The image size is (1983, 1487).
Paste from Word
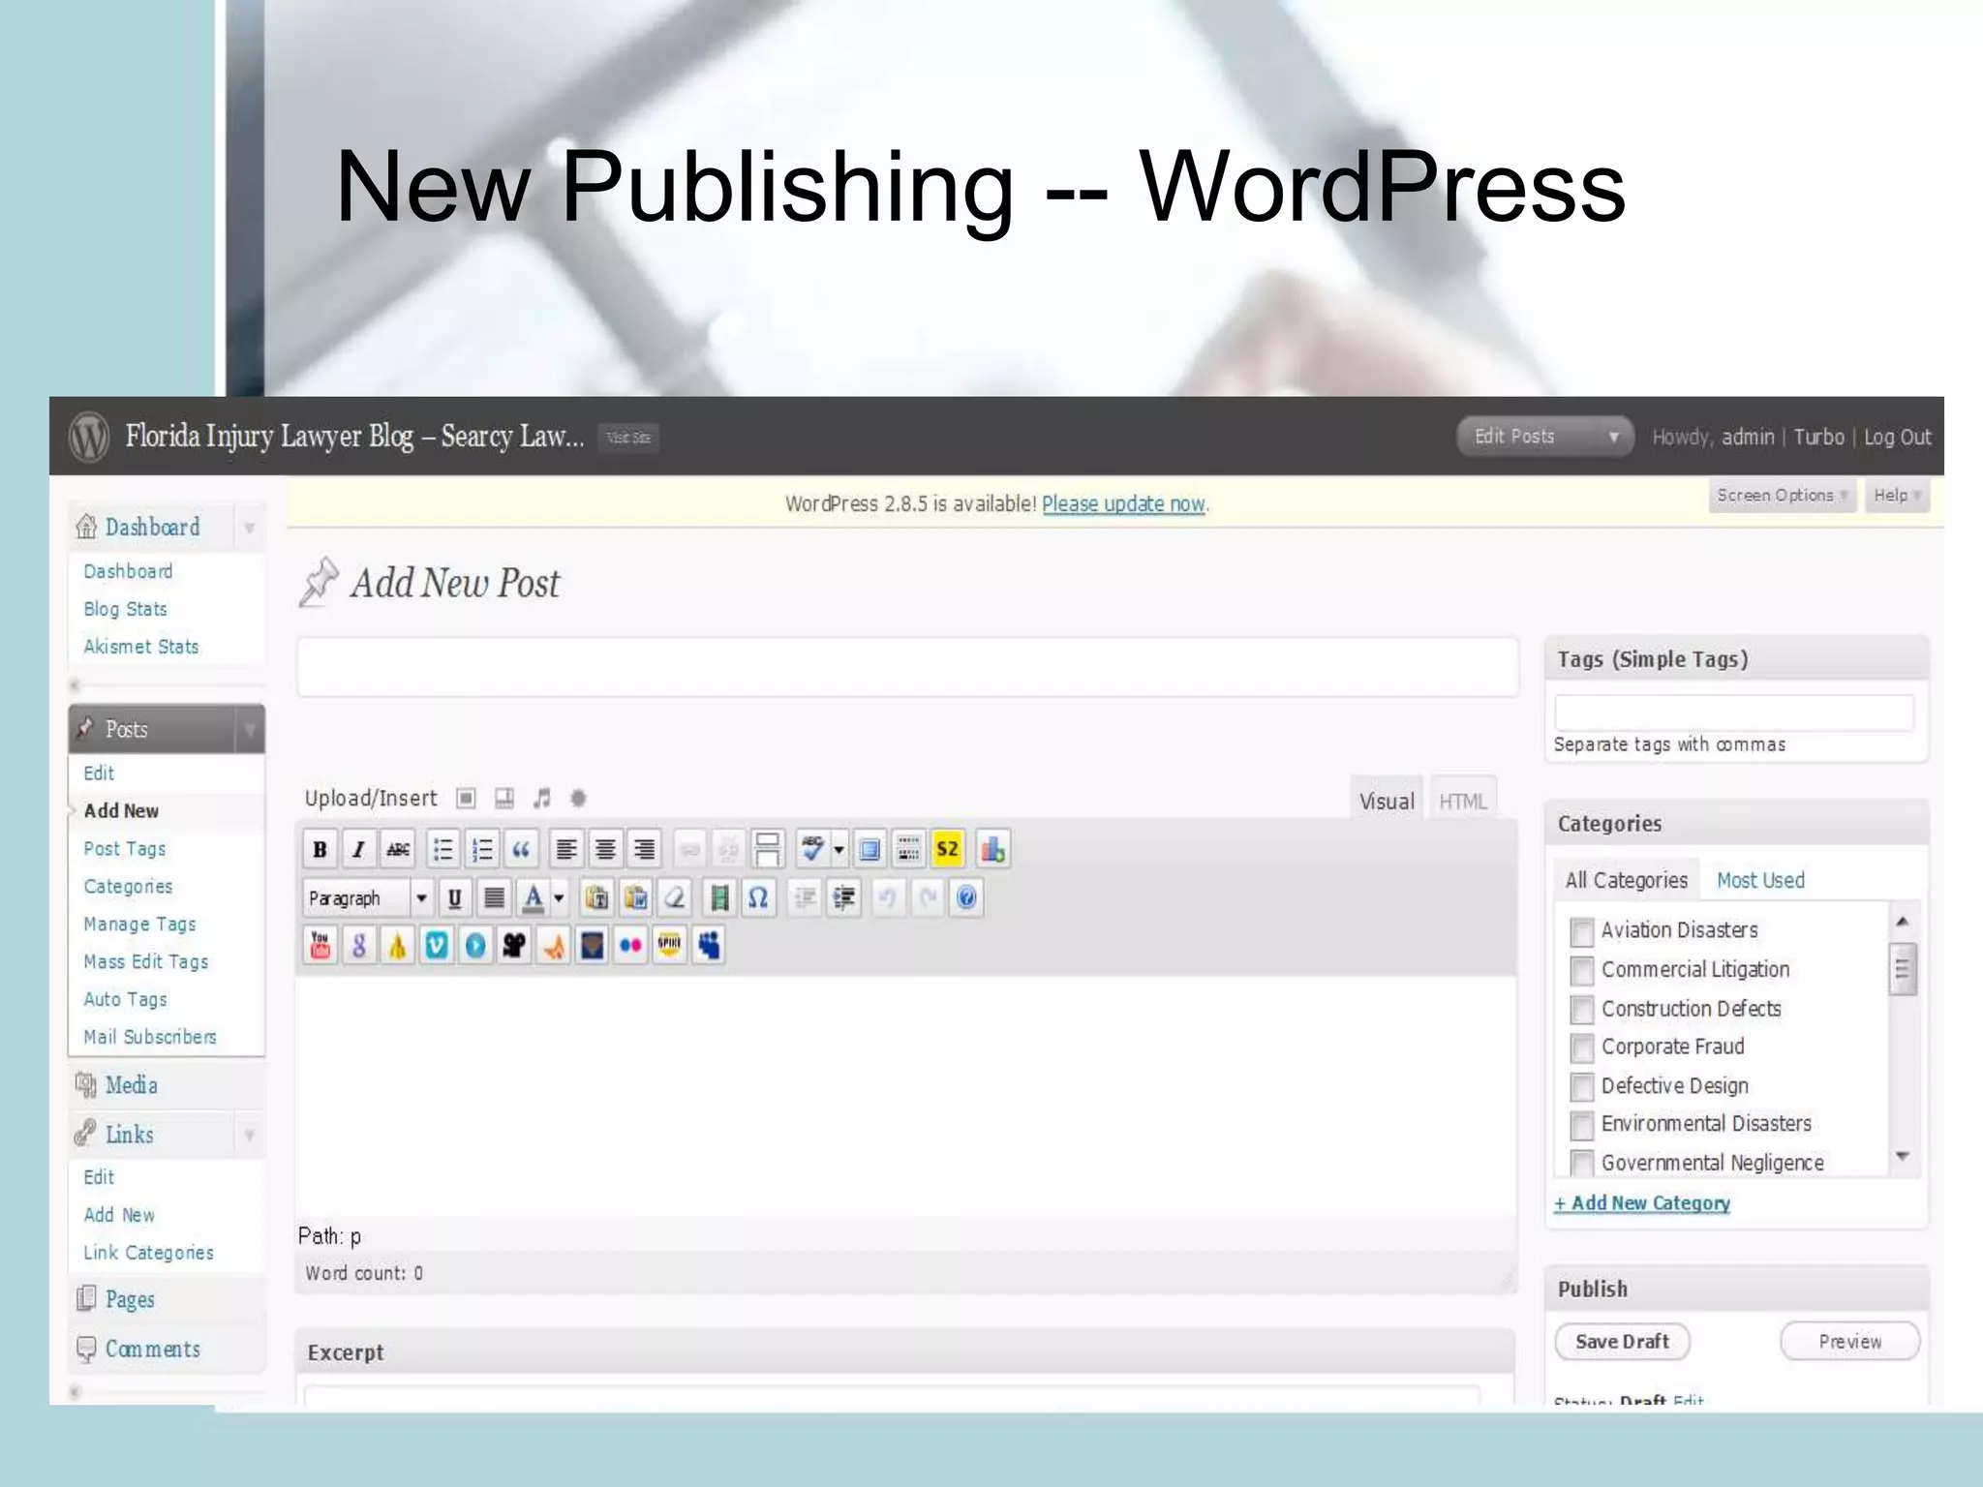click(636, 898)
